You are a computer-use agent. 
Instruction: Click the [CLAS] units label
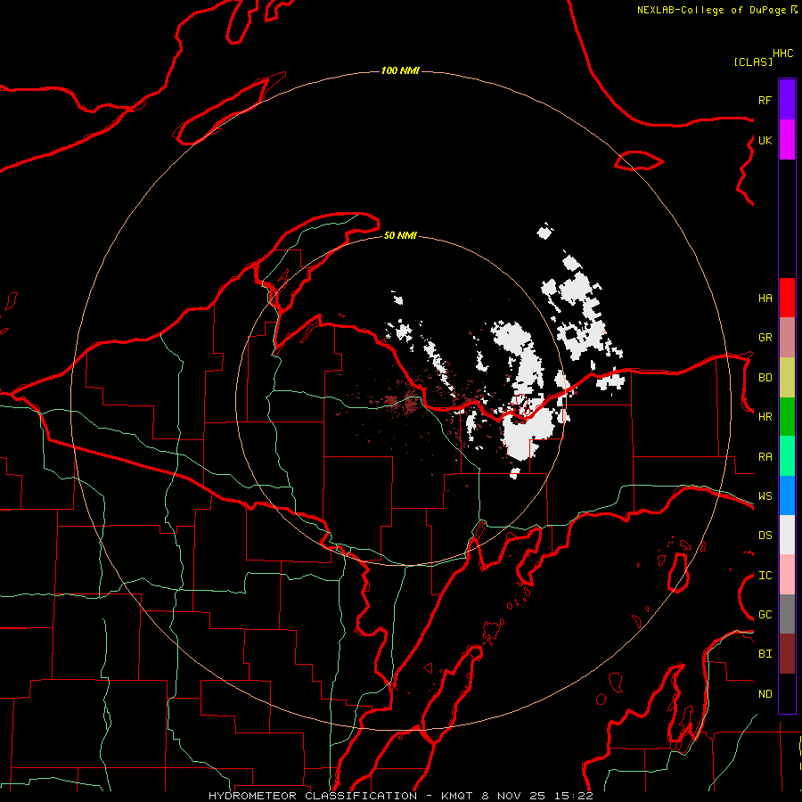pyautogui.click(x=753, y=61)
